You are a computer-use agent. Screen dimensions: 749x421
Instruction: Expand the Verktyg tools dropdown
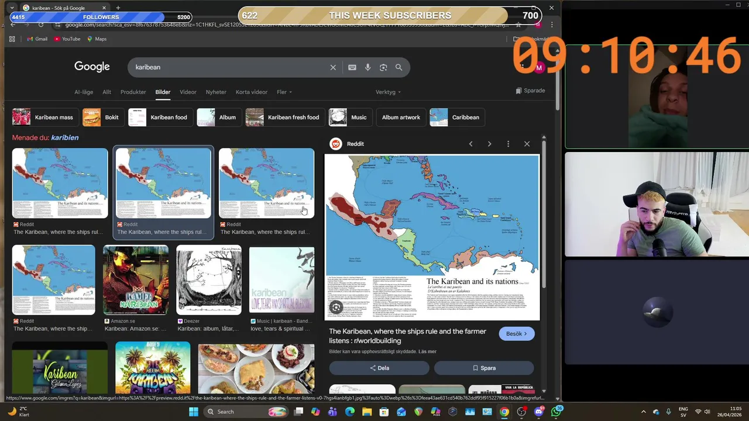click(389, 92)
